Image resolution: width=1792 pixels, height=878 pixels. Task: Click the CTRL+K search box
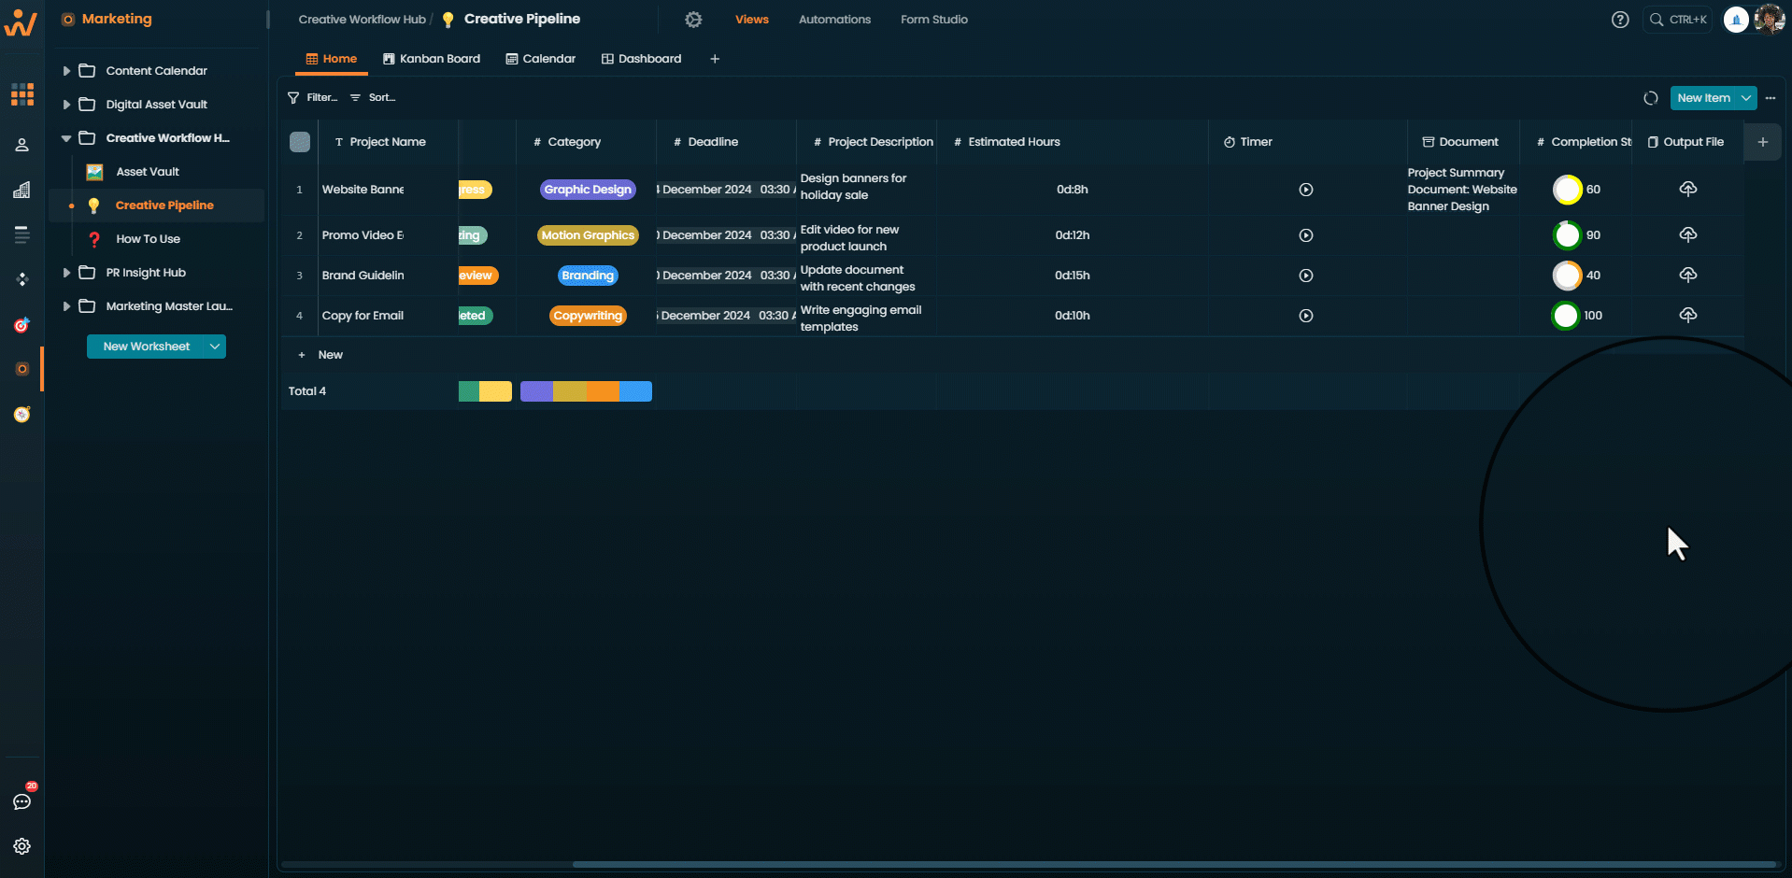pos(1677,20)
